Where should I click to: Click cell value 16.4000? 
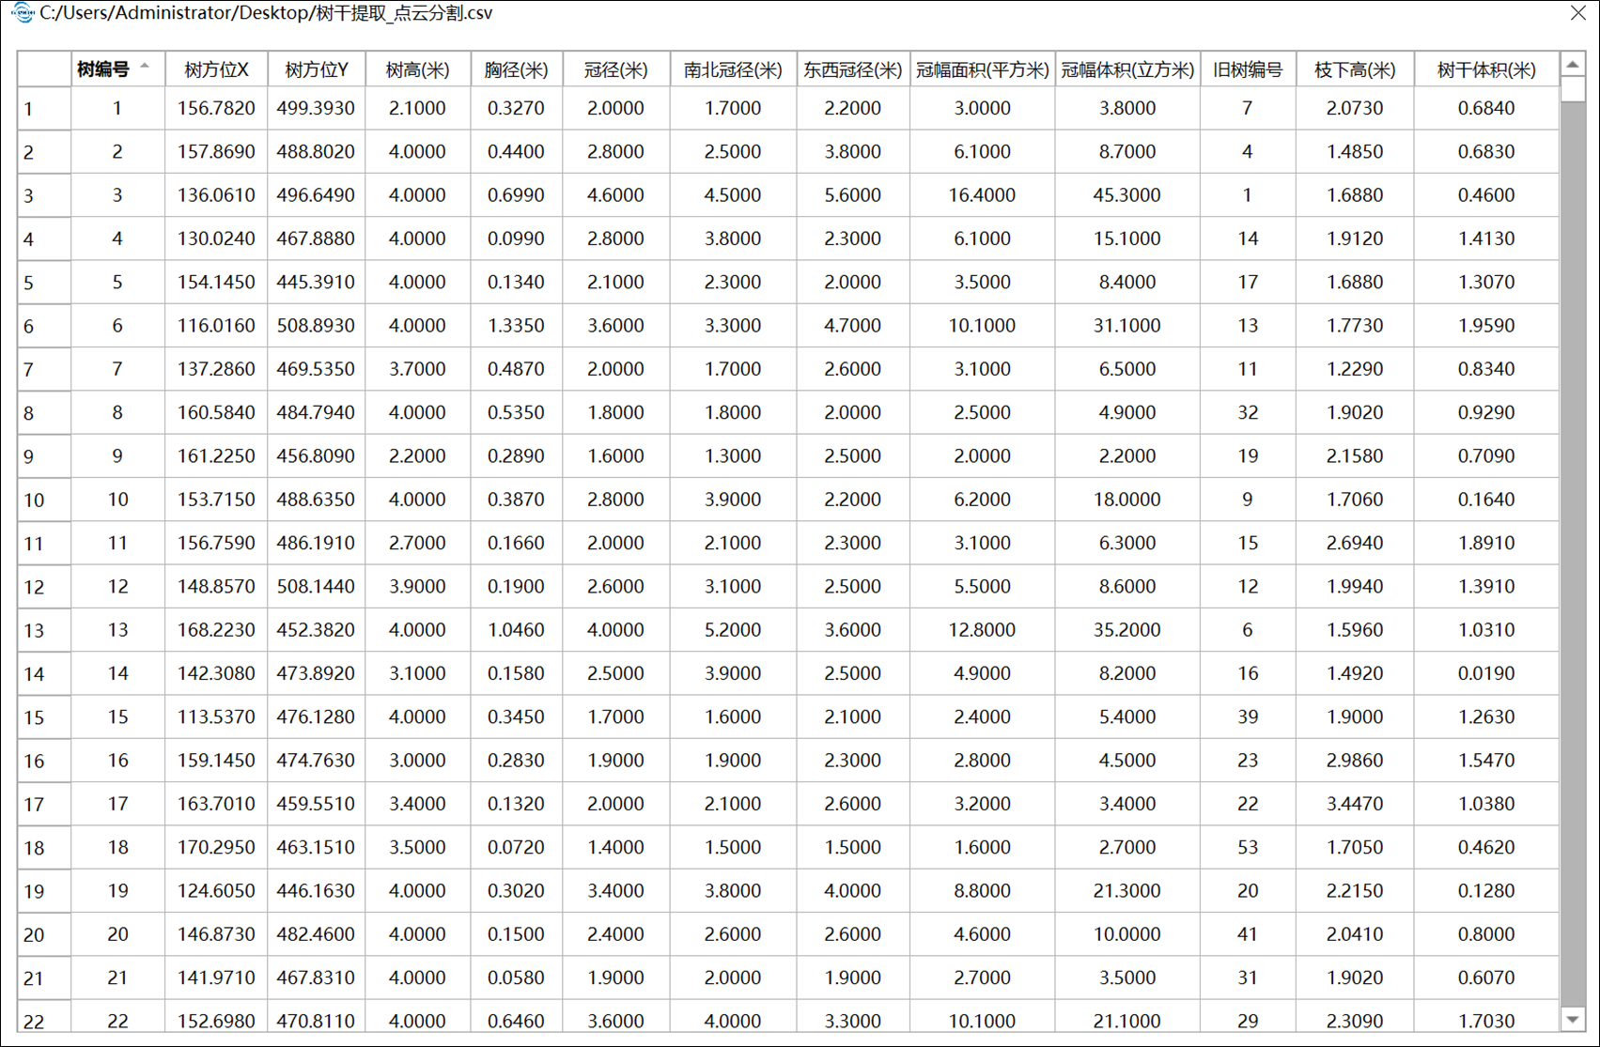pos(982,195)
